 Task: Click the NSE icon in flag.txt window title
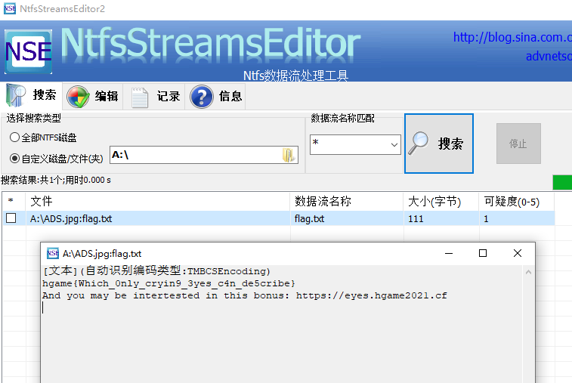pyautogui.click(x=53, y=253)
